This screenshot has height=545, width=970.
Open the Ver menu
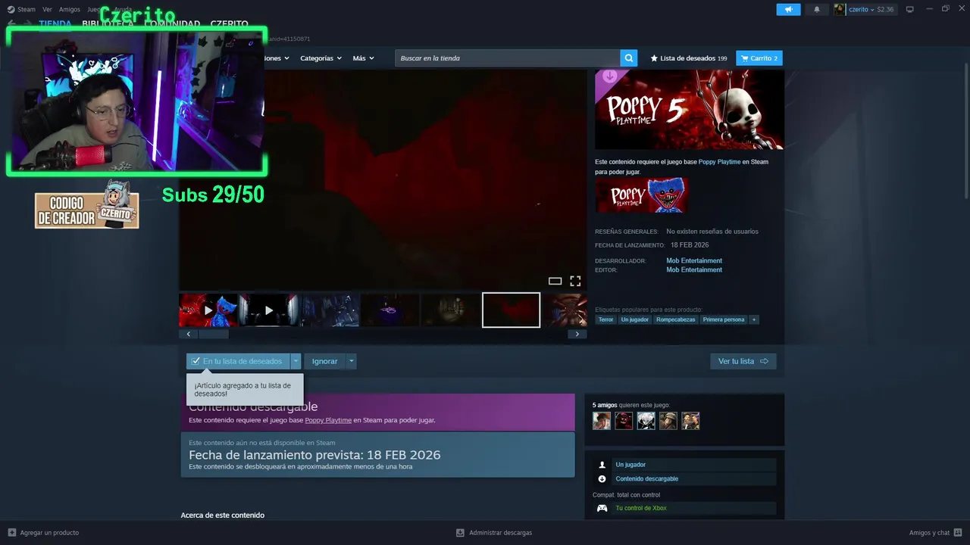[47, 10]
